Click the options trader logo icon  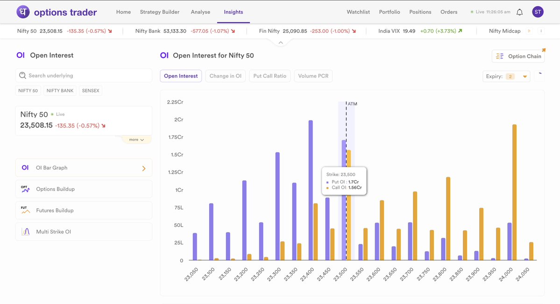pyautogui.click(x=23, y=12)
